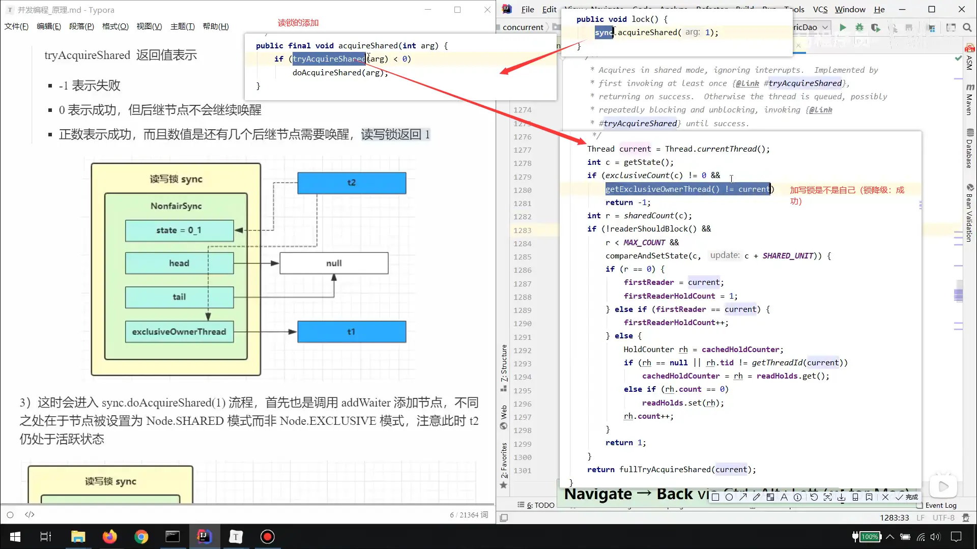Click the 完成 finish button
This screenshot has width=977, height=549.
907,497
